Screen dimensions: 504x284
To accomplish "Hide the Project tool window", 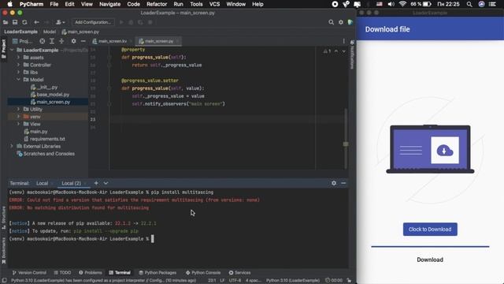I will coord(83,41).
